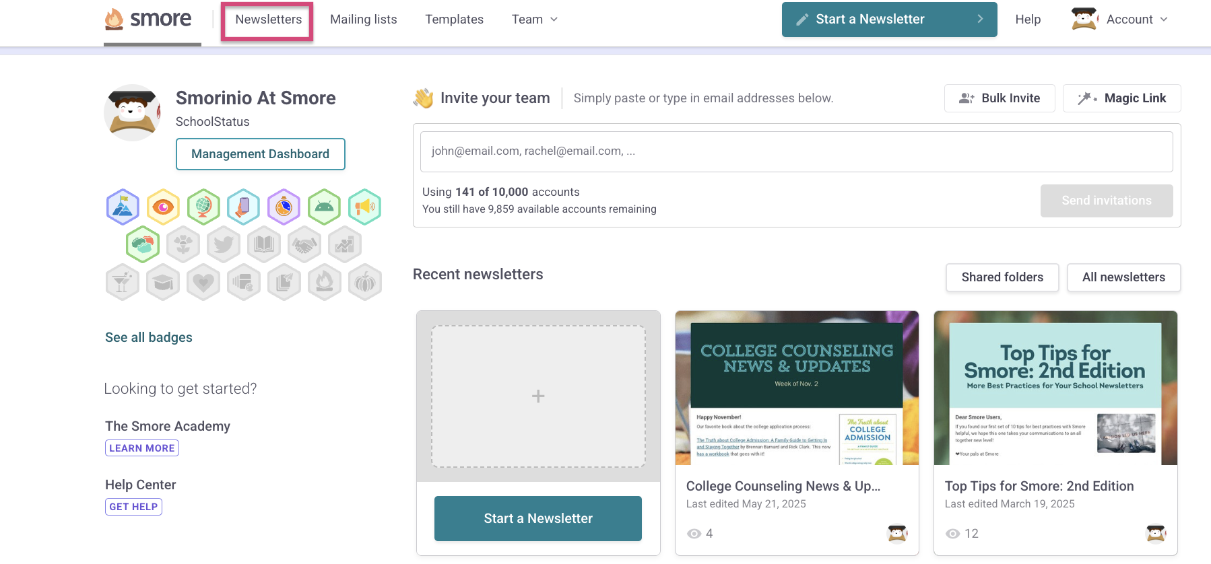The image size is (1211, 564).
Task: Click the locked Twitter bird badge
Action: (x=224, y=245)
